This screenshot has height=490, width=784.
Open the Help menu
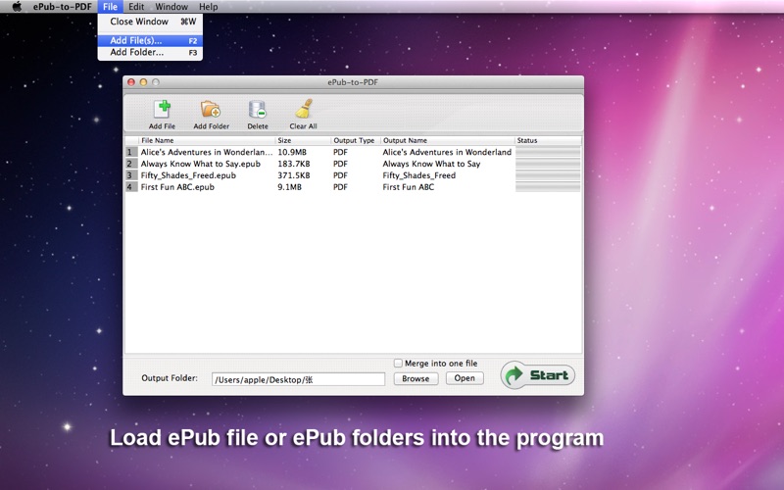(208, 7)
